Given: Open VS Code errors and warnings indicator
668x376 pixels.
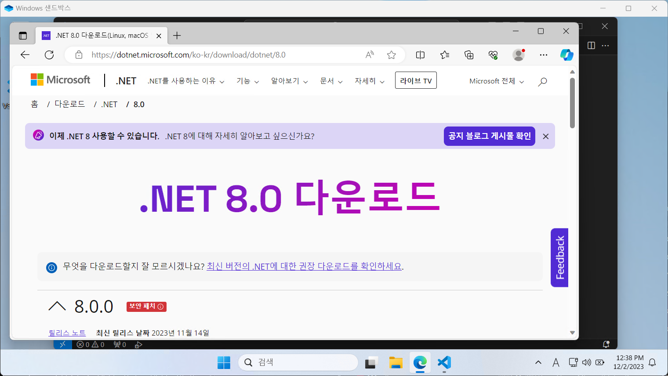Looking at the screenshot, I should [x=91, y=345].
